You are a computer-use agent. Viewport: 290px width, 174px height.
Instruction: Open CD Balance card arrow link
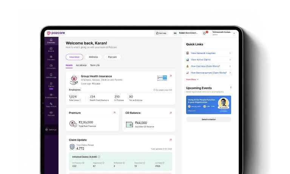[x=171, y=113]
